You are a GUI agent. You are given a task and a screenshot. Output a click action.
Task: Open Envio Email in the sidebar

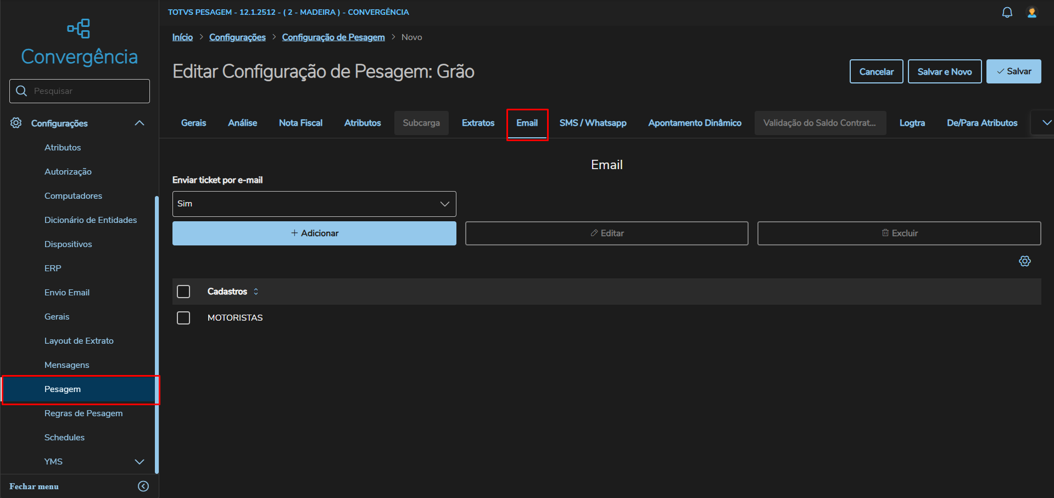(67, 293)
